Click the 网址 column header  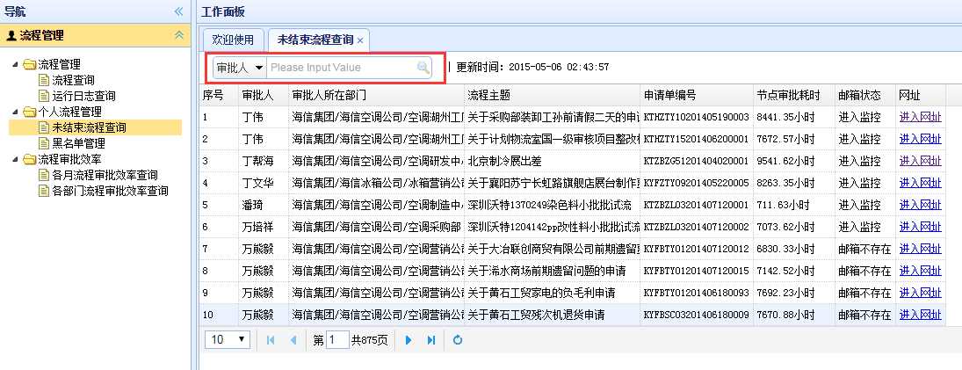click(921, 96)
